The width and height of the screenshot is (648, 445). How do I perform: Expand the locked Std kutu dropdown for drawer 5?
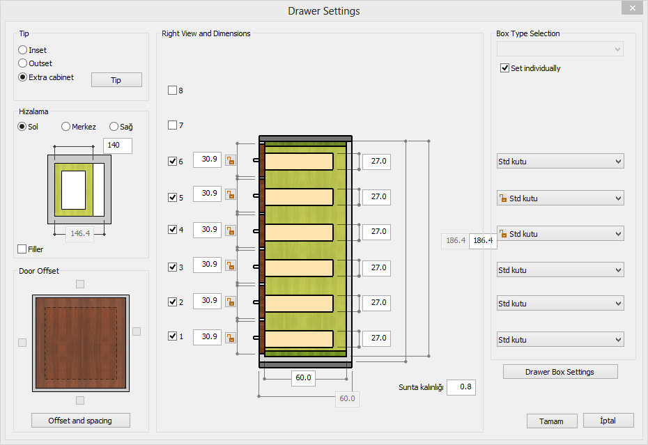560,198
